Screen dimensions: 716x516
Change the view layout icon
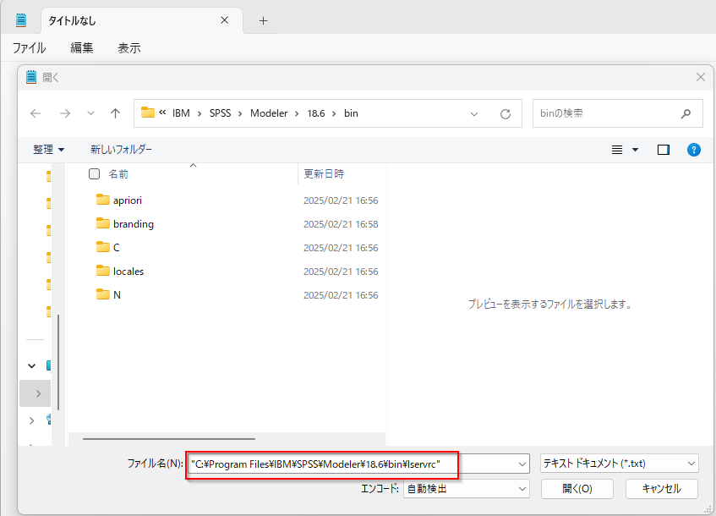click(617, 150)
